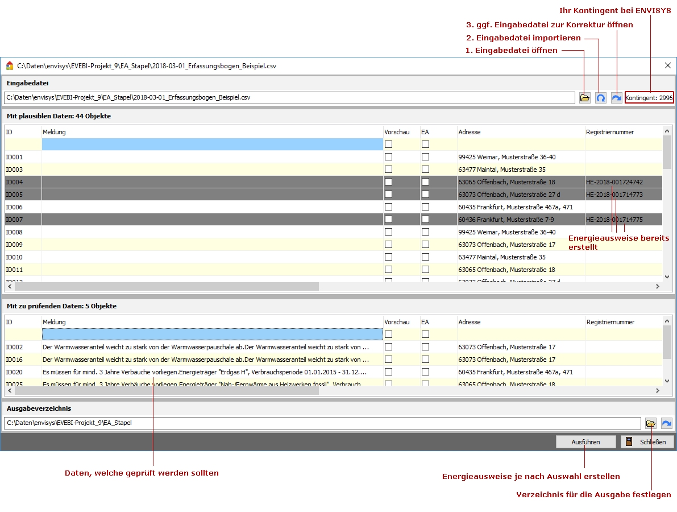The image size is (677, 512).
Task: Toggle Vorschau checkbox for ID001
Action: pyautogui.click(x=389, y=157)
